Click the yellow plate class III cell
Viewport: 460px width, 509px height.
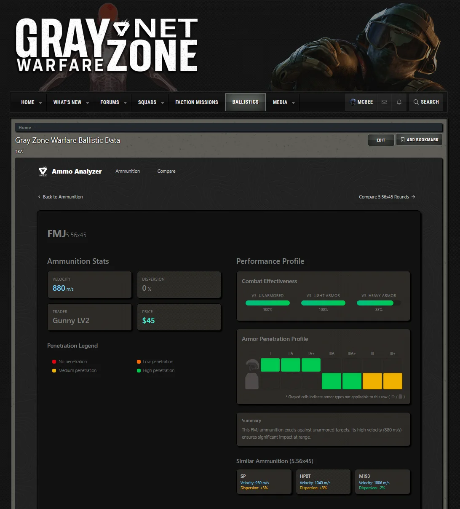pyautogui.click(x=372, y=381)
